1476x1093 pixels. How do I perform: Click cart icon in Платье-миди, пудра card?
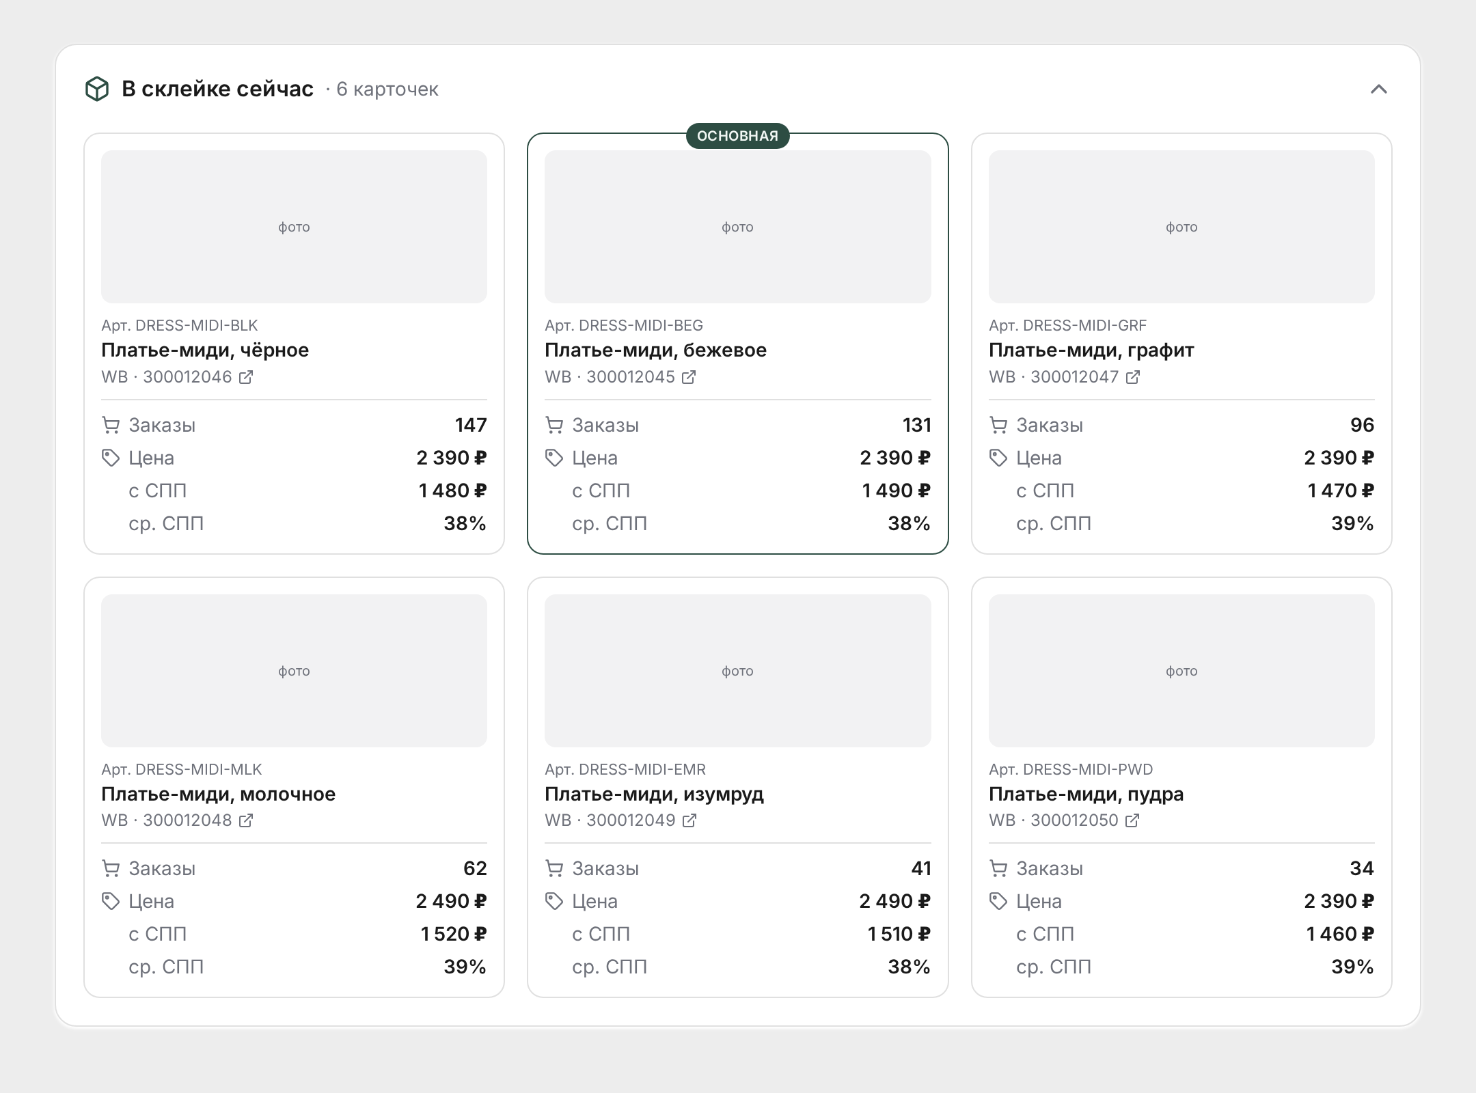pyautogui.click(x=998, y=868)
